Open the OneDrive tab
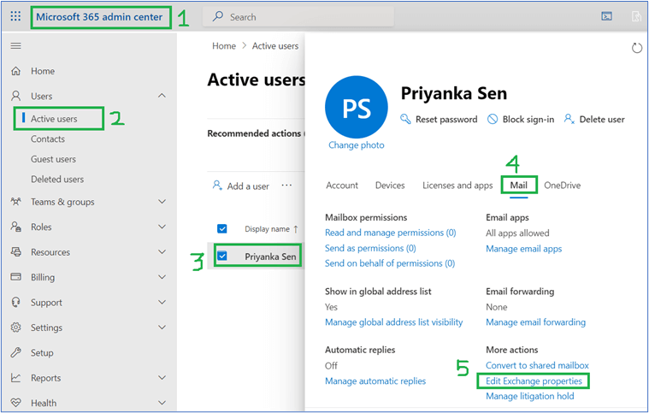The image size is (649, 413). tap(562, 186)
